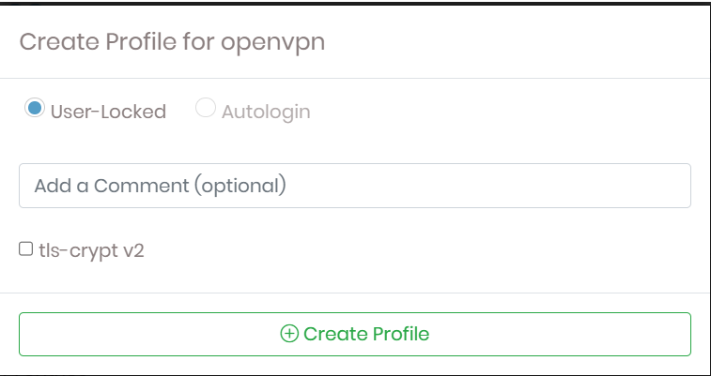Set profile type to User-Locked
The image size is (711, 376).
click(x=35, y=109)
